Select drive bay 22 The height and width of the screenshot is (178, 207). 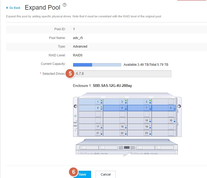[115, 133]
